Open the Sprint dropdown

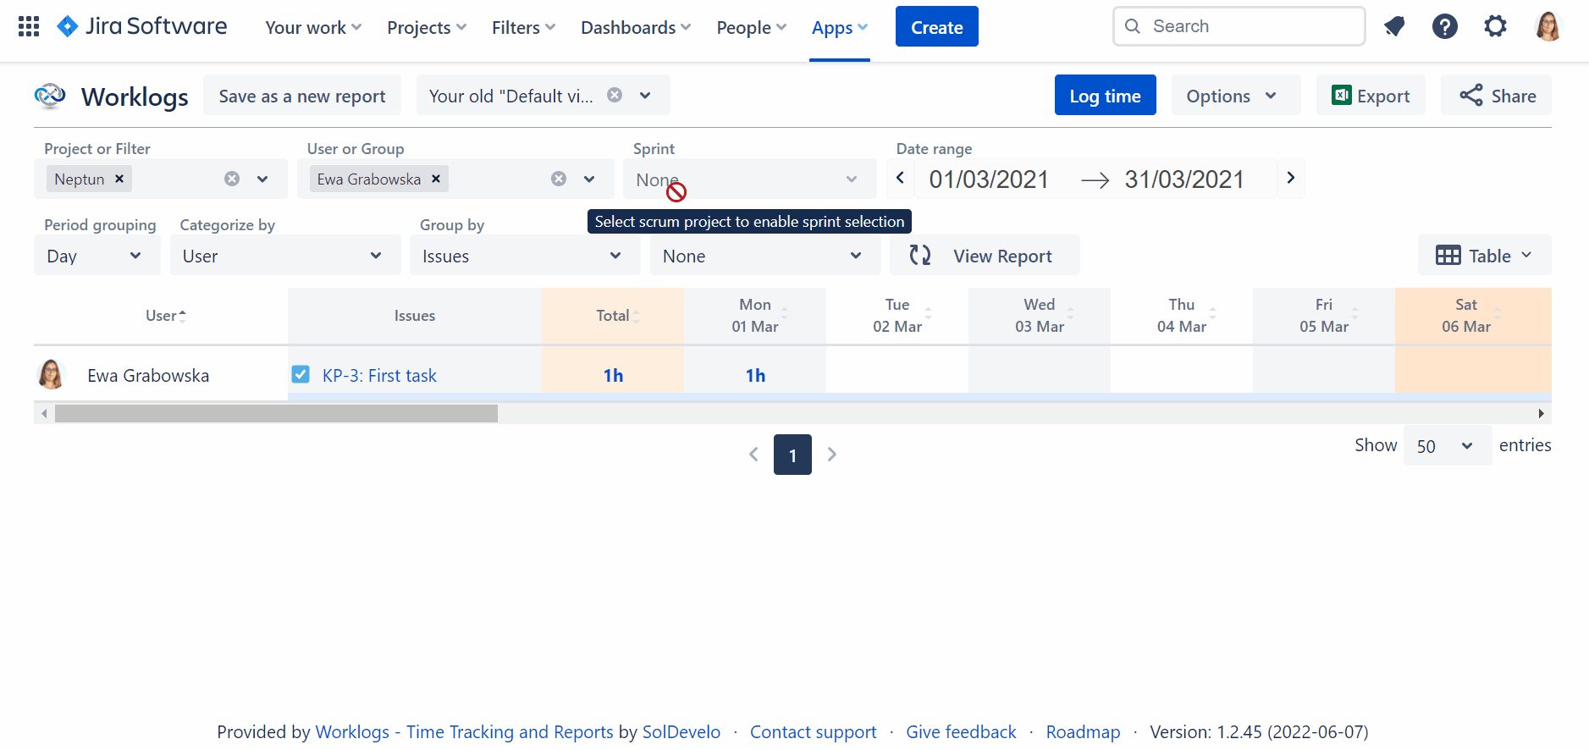(750, 179)
